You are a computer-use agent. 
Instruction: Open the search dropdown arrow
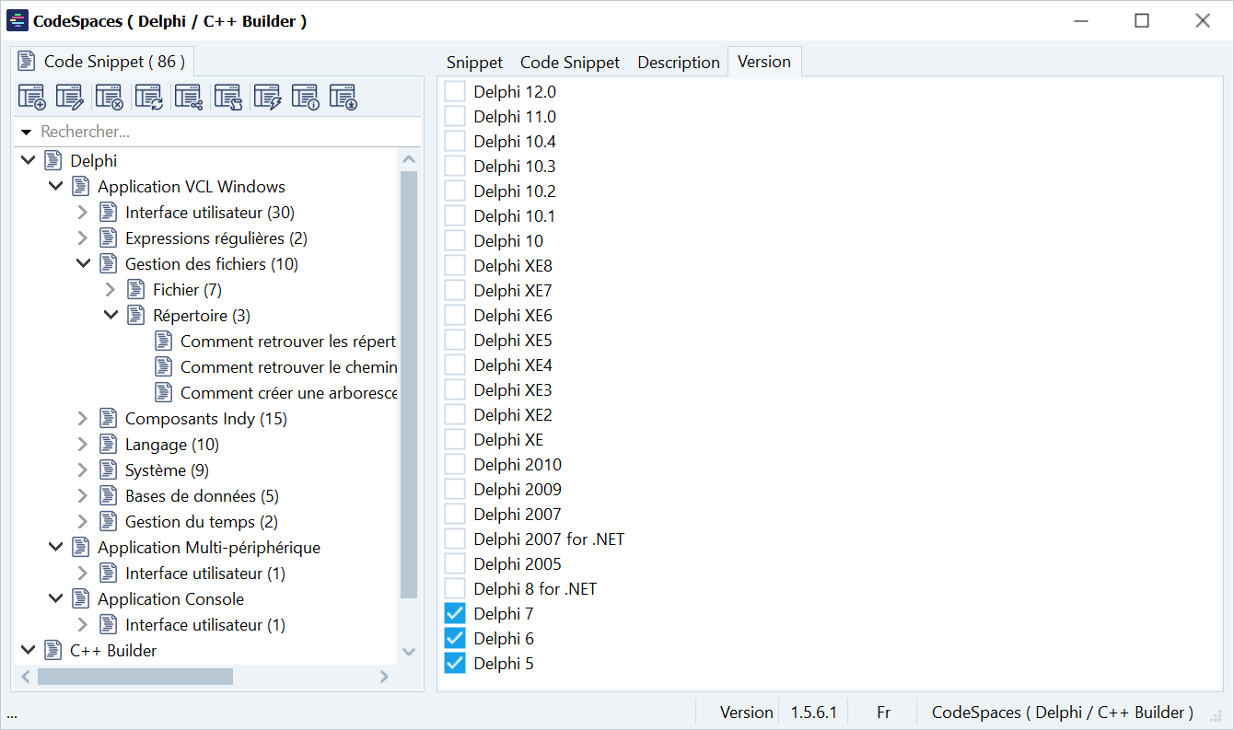click(x=26, y=133)
